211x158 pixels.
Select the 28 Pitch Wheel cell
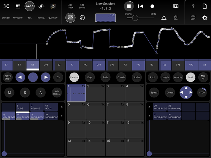click(174, 107)
